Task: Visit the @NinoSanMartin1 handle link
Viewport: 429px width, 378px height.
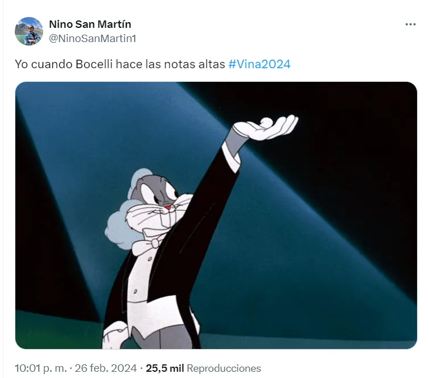Action: (x=93, y=39)
